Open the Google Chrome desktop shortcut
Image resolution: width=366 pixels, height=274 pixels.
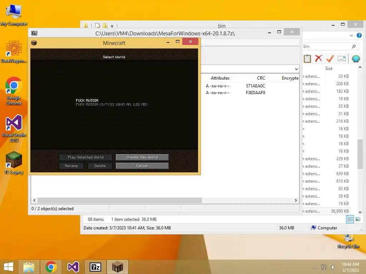click(x=14, y=91)
